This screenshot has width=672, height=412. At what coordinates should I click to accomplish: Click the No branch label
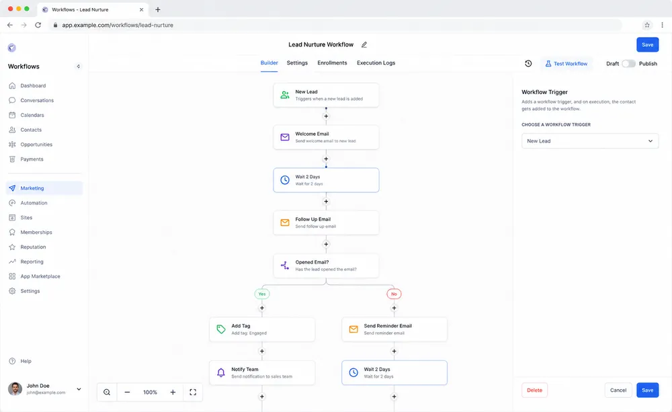click(394, 294)
